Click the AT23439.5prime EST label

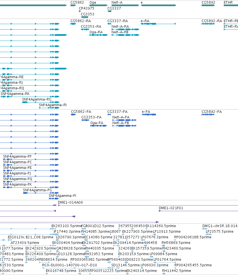(25, 243)
